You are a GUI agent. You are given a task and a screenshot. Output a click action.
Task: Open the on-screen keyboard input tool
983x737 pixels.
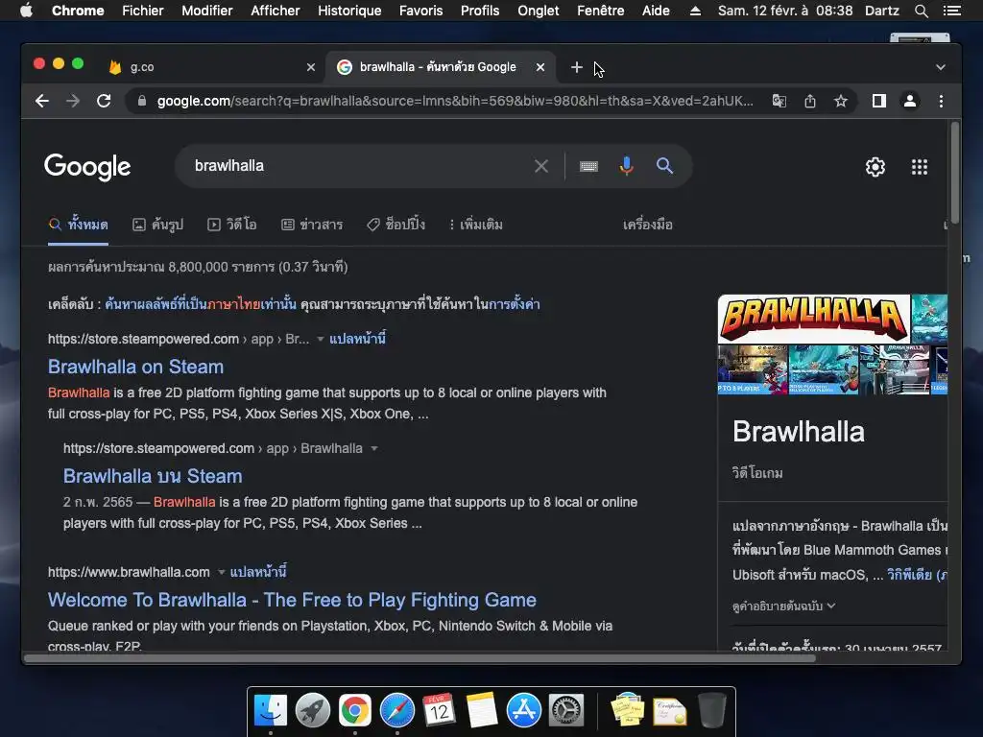588,166
